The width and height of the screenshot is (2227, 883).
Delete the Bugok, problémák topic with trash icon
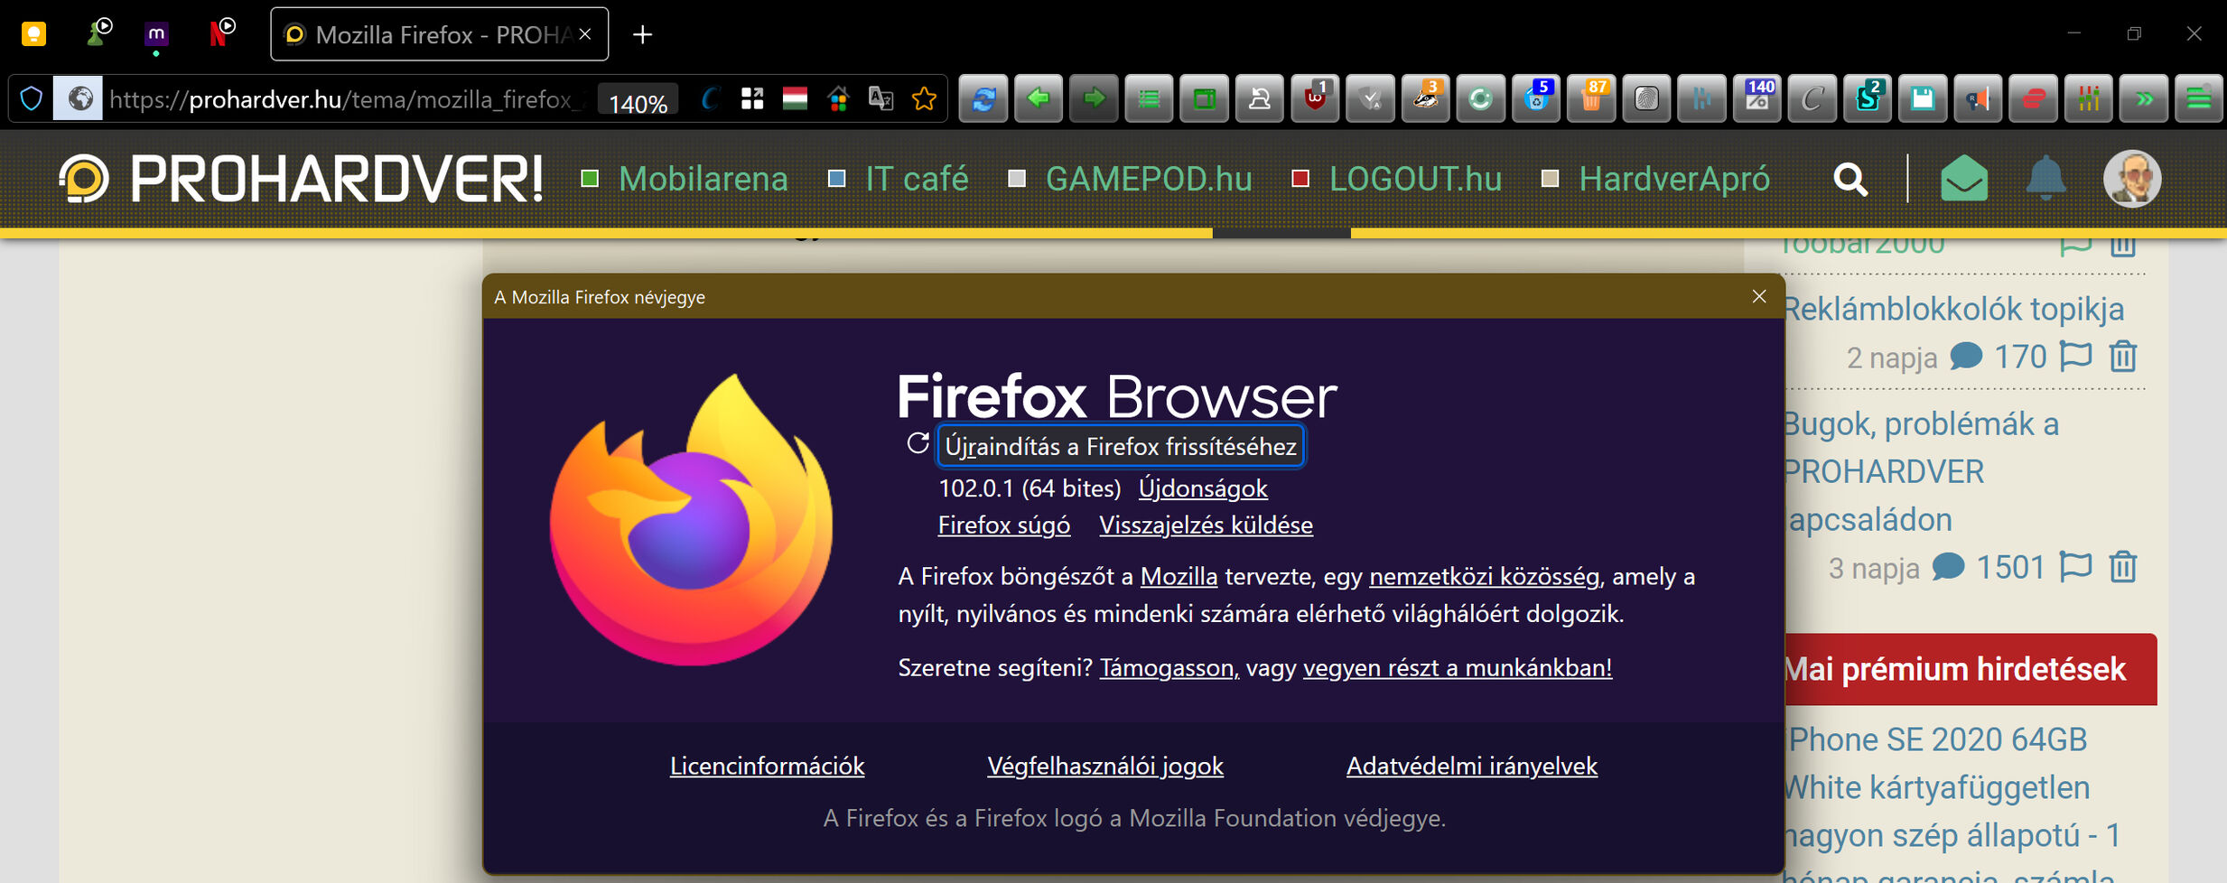2123,567
